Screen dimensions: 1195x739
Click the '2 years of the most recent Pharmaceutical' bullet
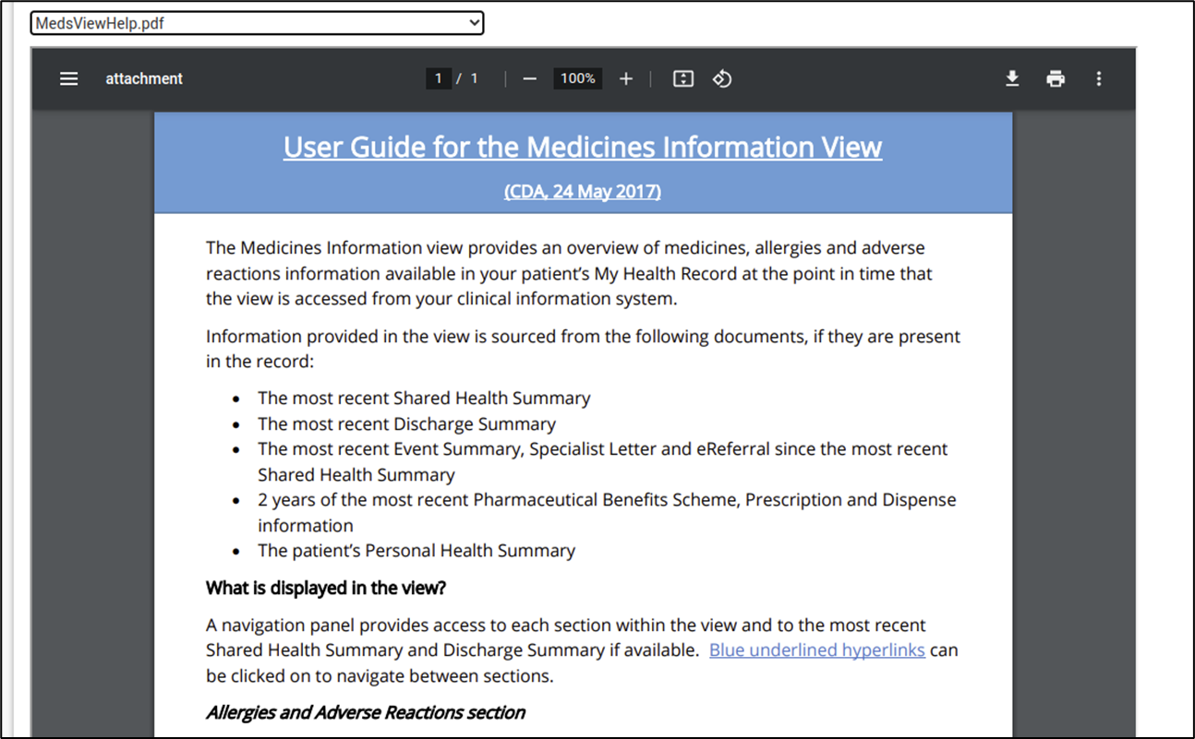click(607, 513)
